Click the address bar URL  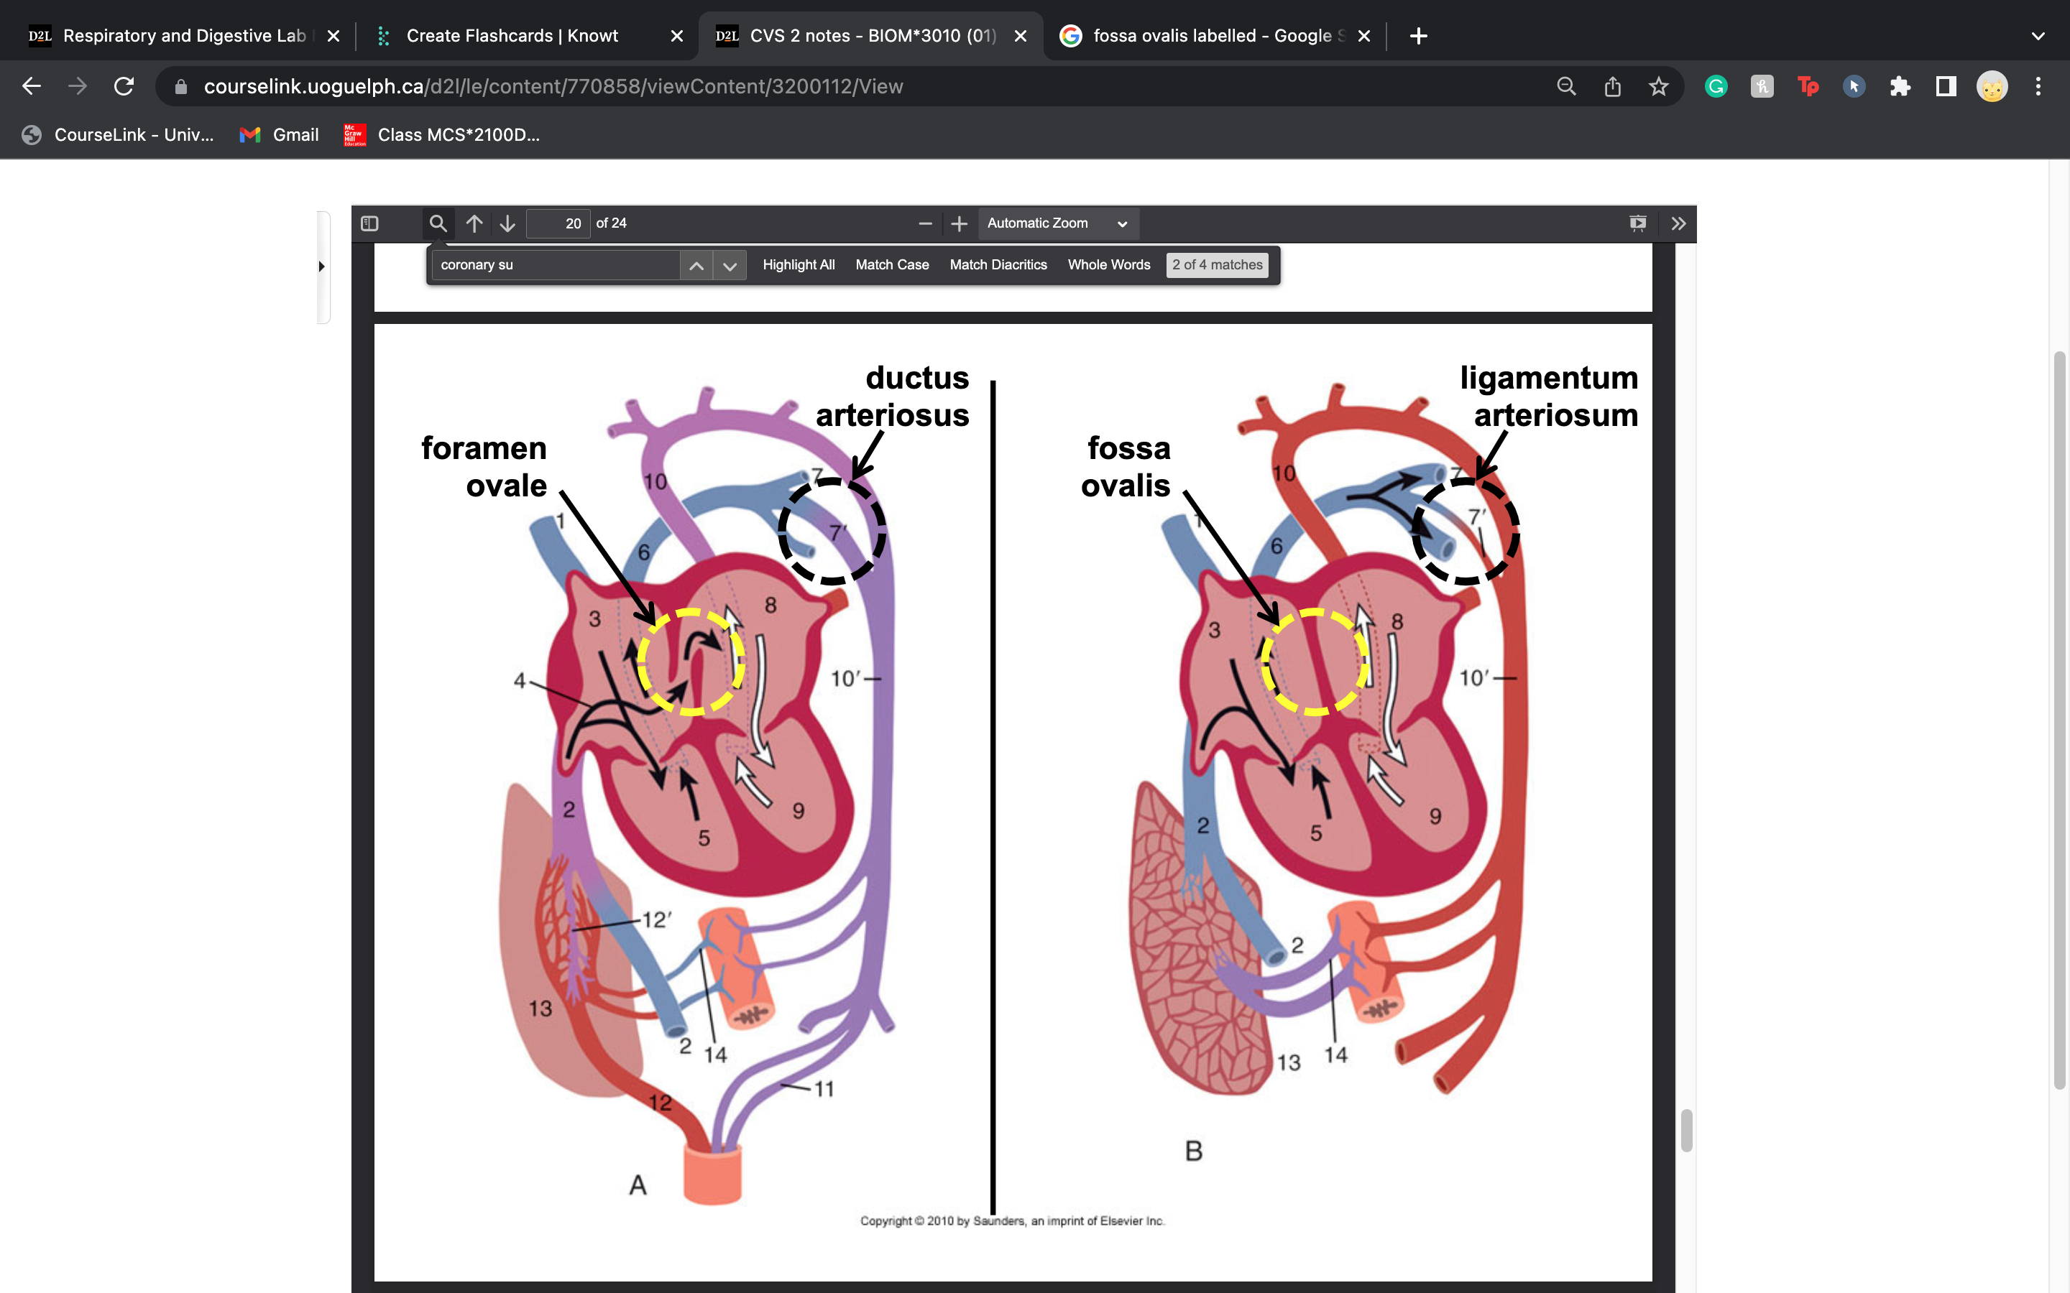(553, 86)
